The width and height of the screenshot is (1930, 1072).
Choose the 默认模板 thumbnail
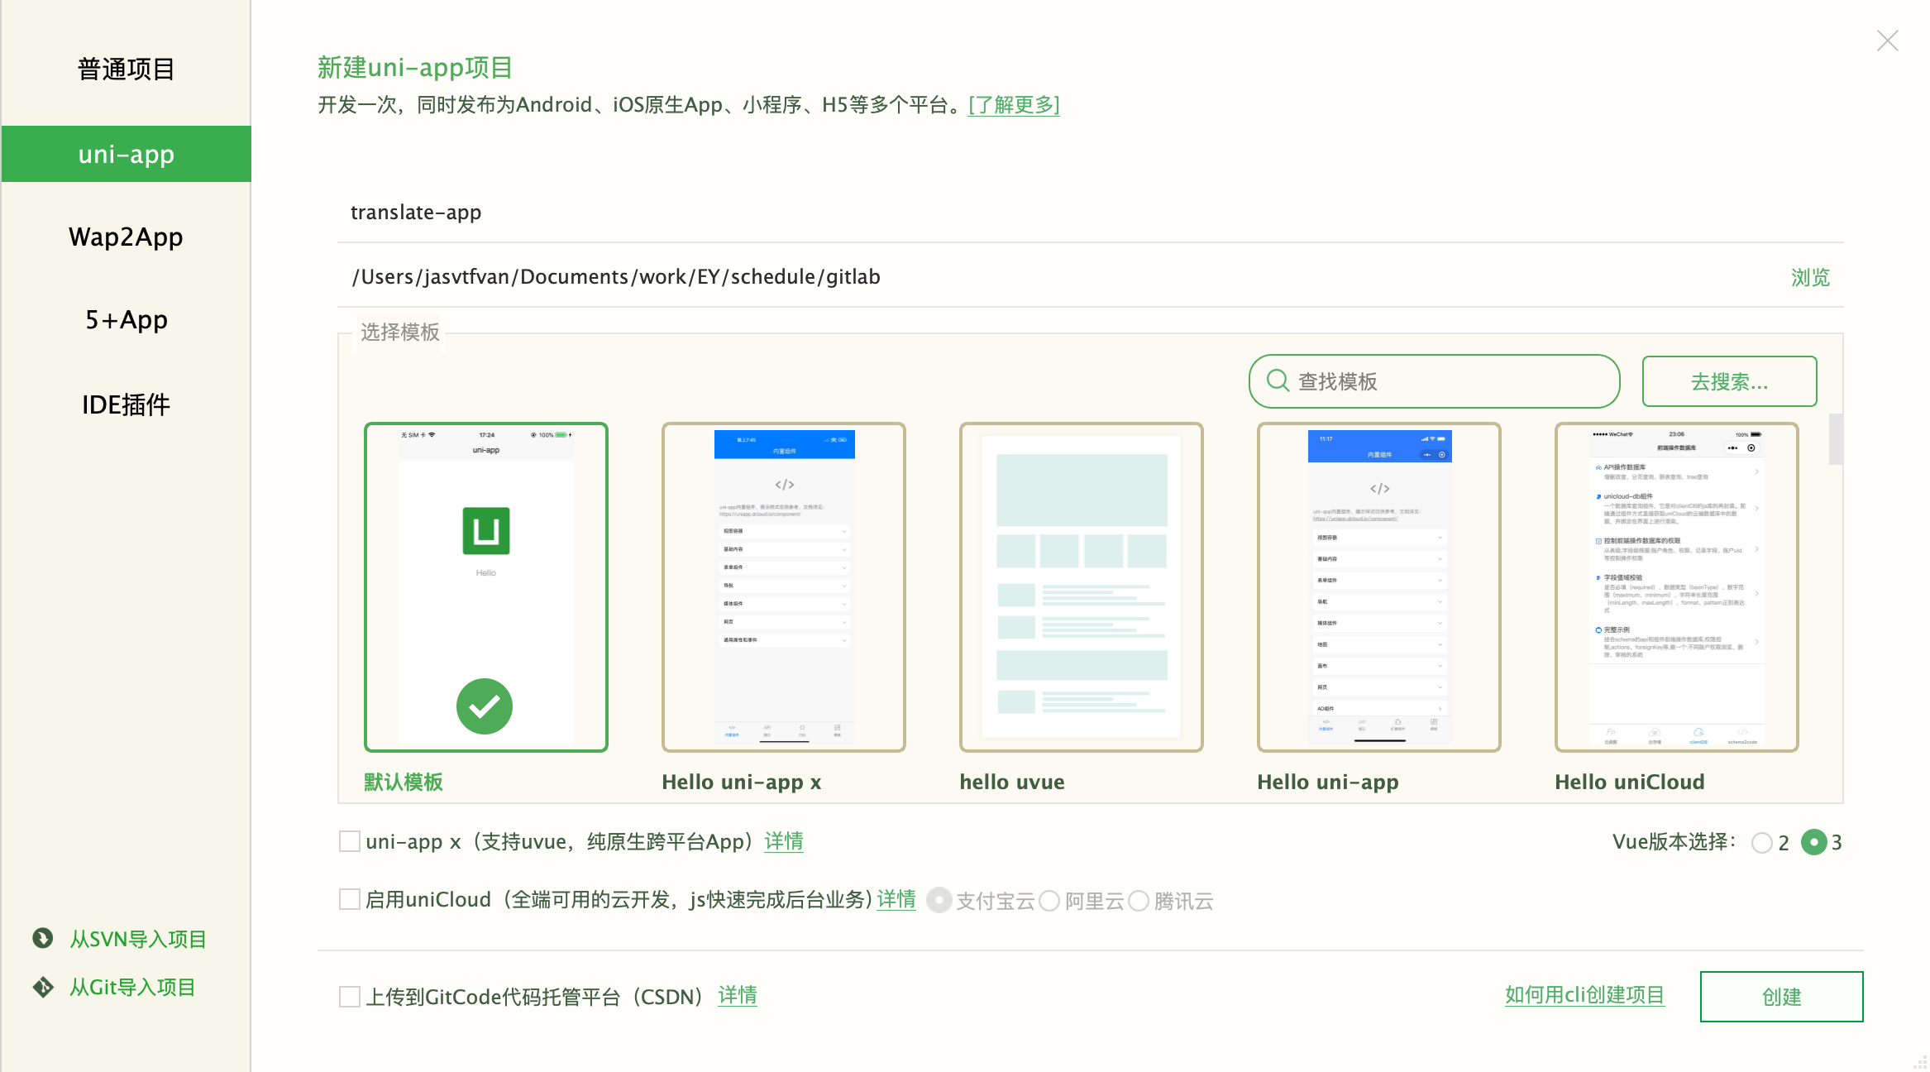(486, 586)
